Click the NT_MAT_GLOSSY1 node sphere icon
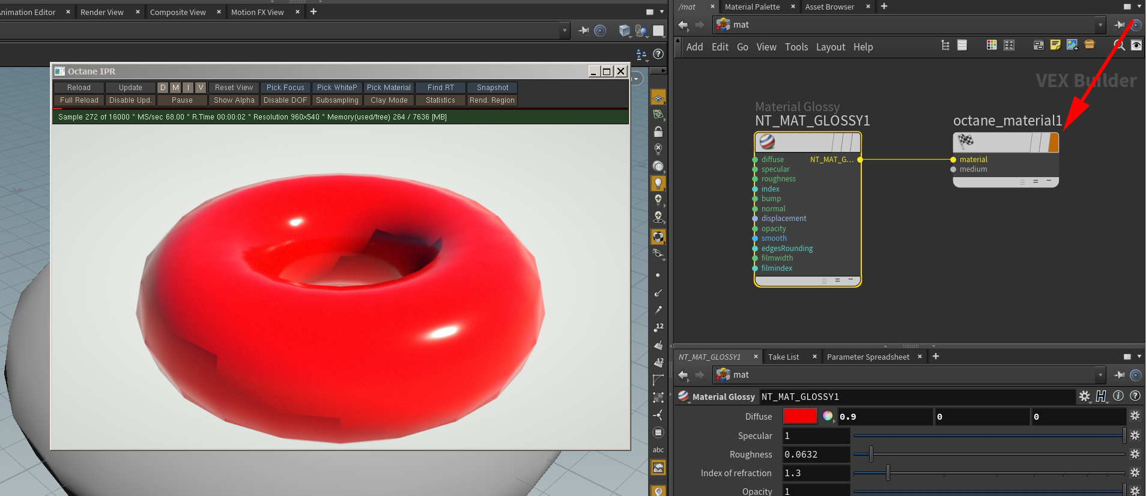 pyautogui.click(x=767, y=142)
